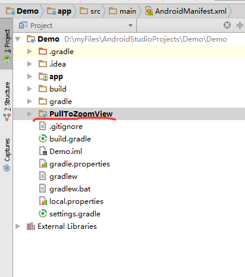Click the Demo root project folder icon
This screenshot has width=245, height=277.
tap(31, 39)
